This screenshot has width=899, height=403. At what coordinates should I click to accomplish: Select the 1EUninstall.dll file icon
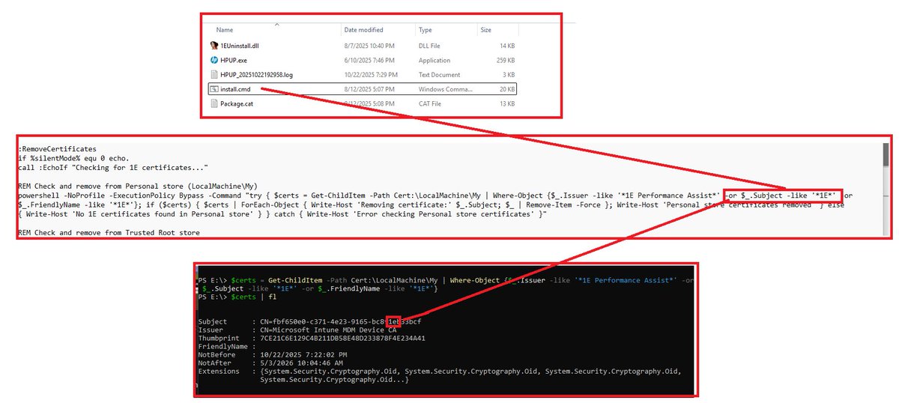(x=214, y=46)
